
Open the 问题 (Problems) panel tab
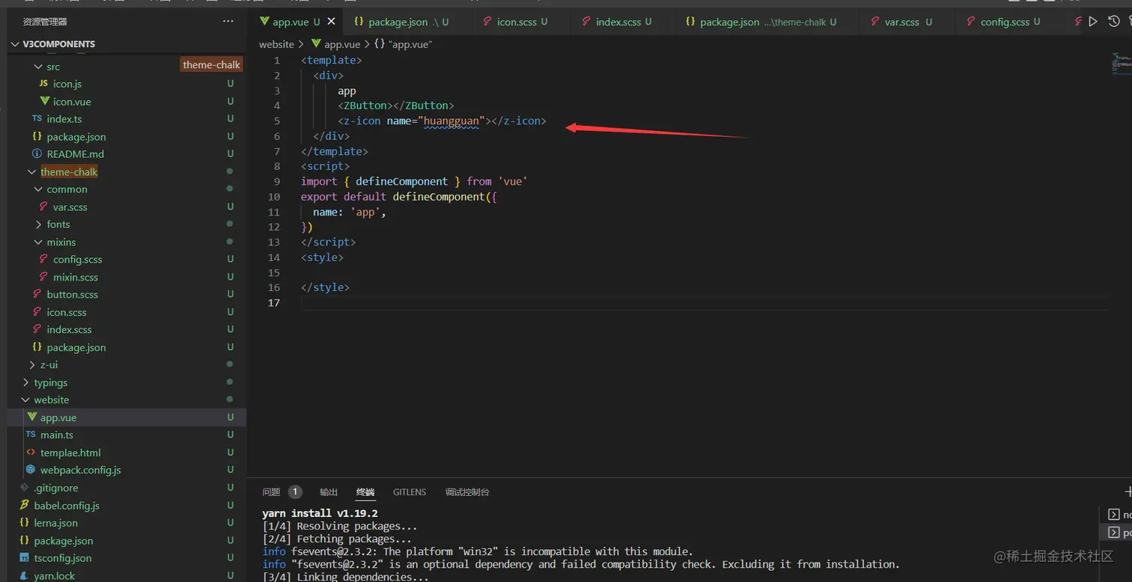pyautogui.click(x=271, y=491)
